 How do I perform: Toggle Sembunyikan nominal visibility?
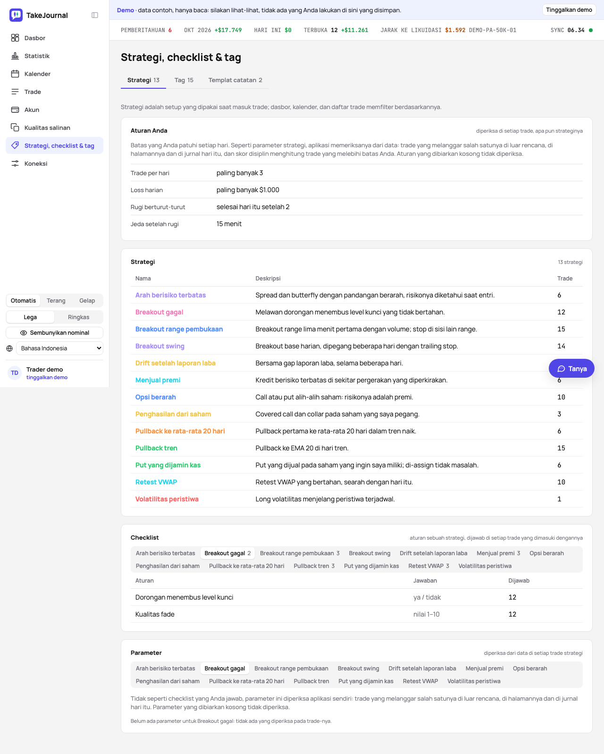54,333
